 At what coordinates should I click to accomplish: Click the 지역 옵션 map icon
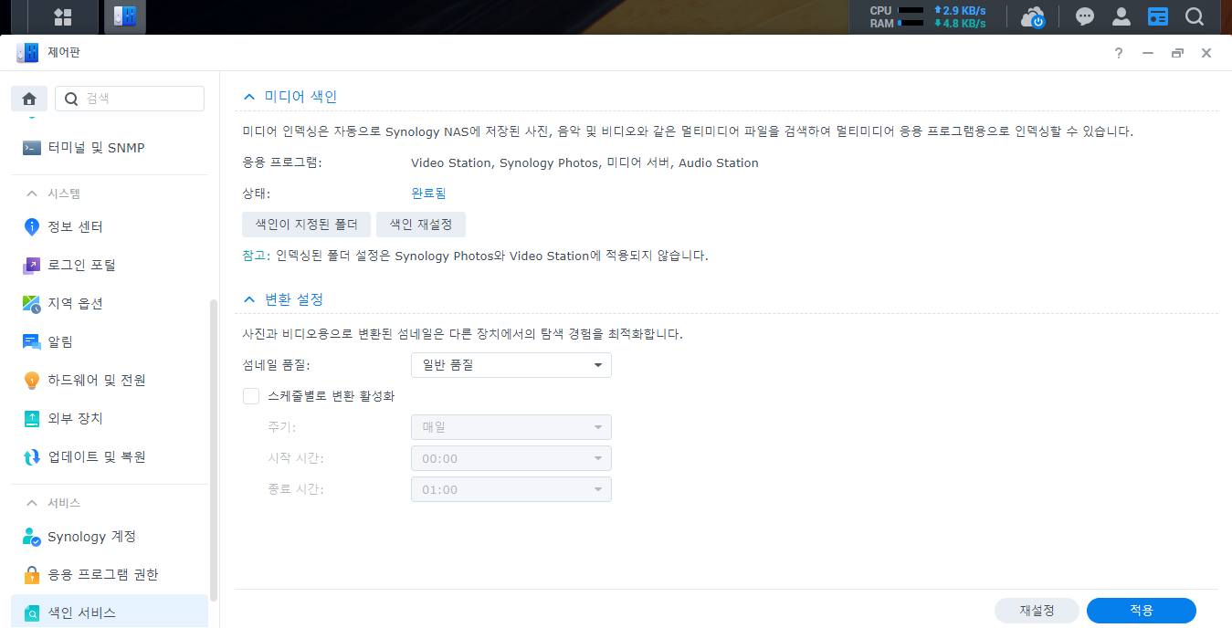point(32,303)
